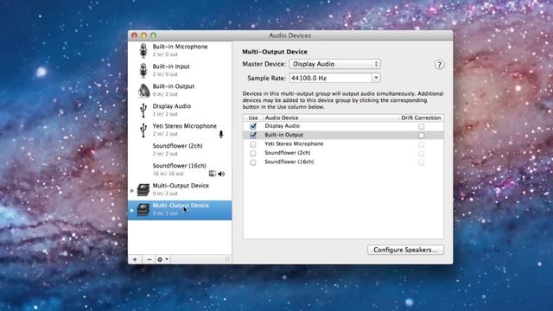Click the Display Audio USB icon
The image size is (553, 311).
(x=143, y=110)
